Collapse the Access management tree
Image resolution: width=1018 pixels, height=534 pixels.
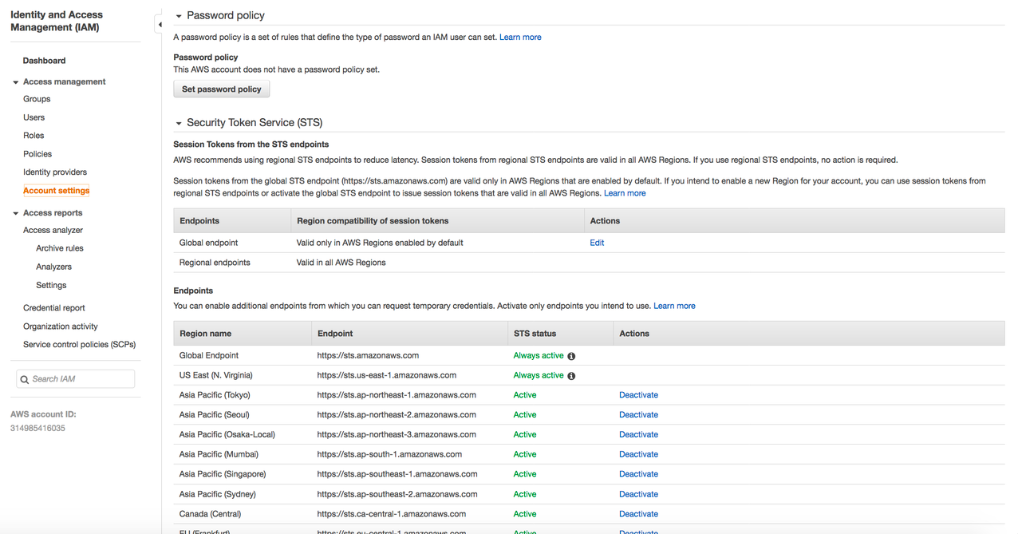15,82
